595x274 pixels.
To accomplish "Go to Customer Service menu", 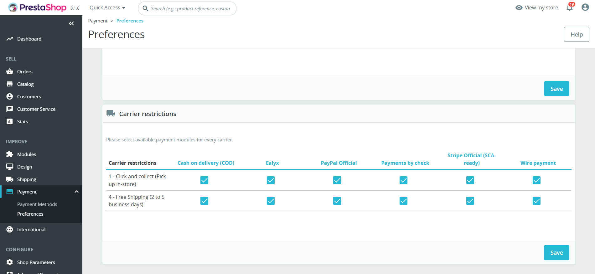I will click(x=36, y=109).
